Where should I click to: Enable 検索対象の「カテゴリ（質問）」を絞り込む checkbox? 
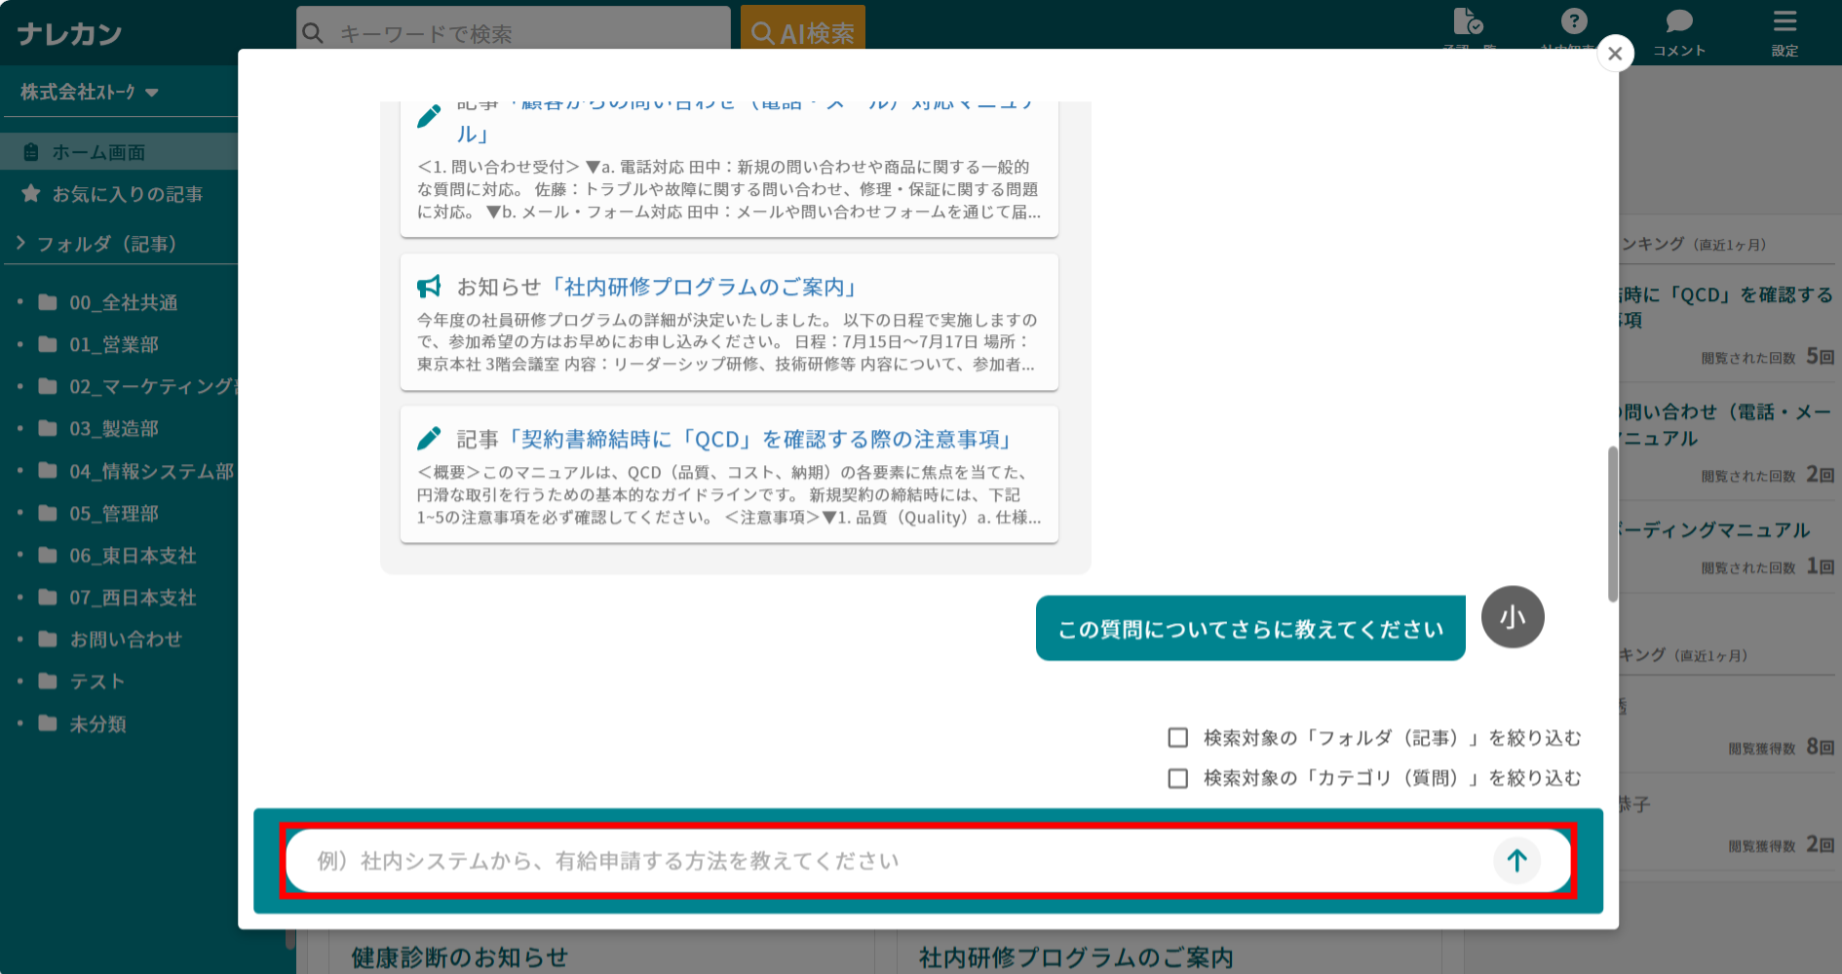(x=1178, y=778)
